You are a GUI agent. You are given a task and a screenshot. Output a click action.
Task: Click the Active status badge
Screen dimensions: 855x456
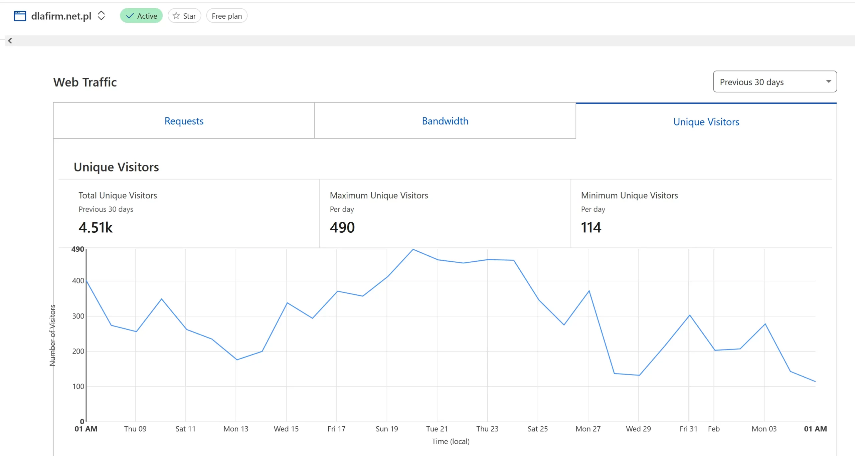pyautogui.click(x=141, y=16)
